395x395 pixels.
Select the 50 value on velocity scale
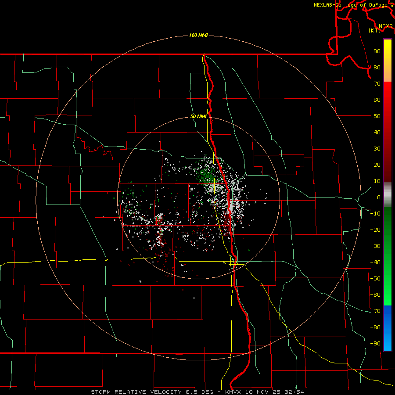coord(377,116)
